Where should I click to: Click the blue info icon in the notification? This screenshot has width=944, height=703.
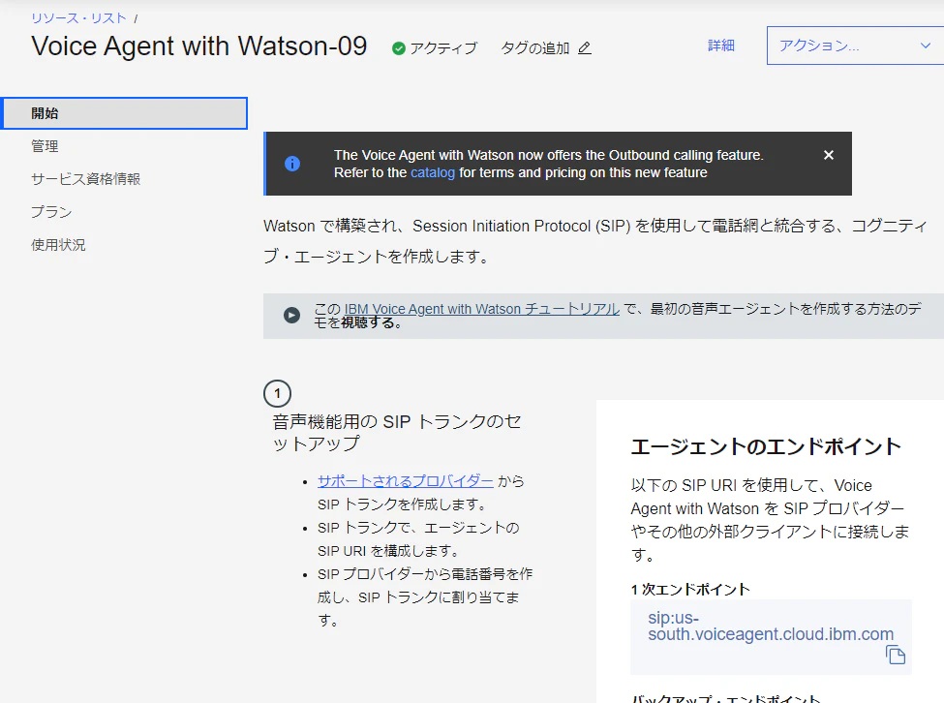click(292, 164)
